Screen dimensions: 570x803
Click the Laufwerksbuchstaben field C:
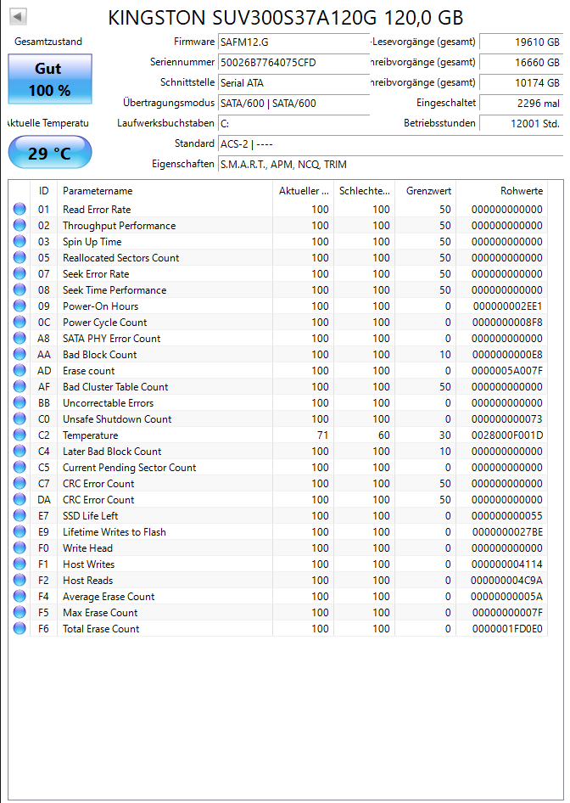tap(293, 123)
